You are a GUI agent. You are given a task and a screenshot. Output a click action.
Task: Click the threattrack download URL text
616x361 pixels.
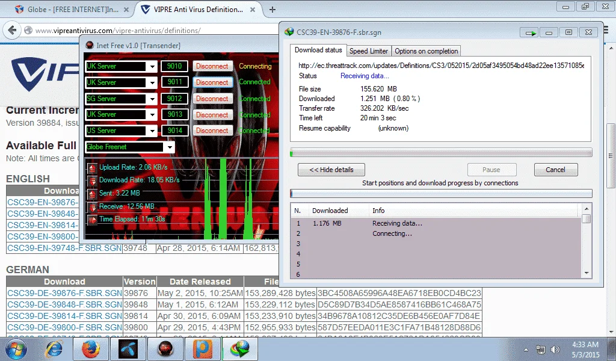[441, 65]
